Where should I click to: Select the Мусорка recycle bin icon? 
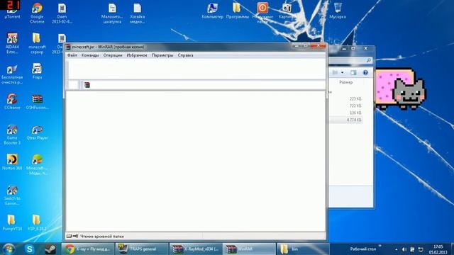click(x=338, y=11)
